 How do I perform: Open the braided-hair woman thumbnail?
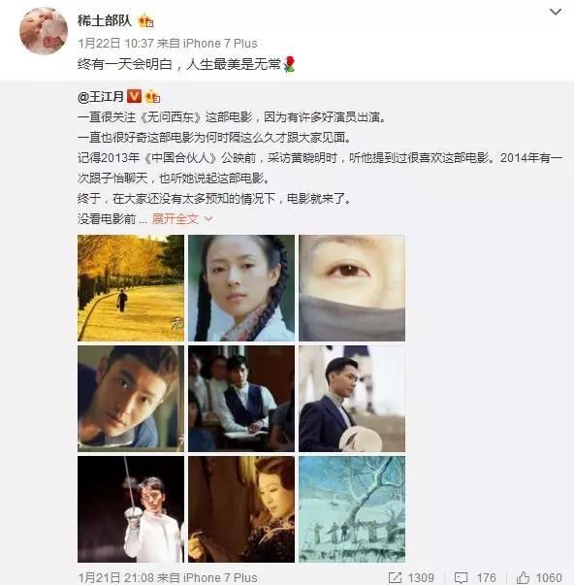(x=241, y=288)
